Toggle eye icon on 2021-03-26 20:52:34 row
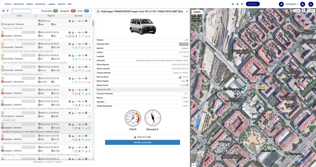 [x=80, y=32]
